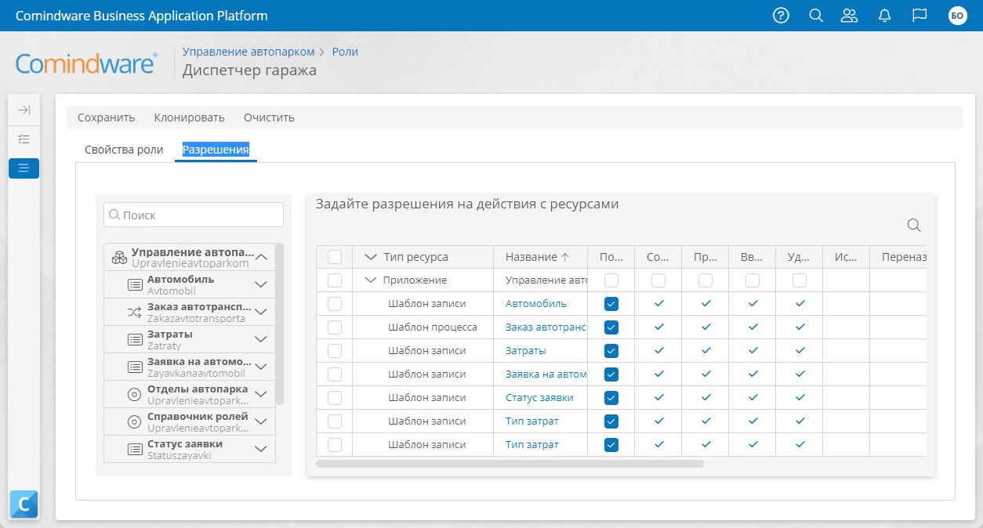Collapse the Управление автопарком tree node
This screenshot has width=983, height=528.
[262, 257]
